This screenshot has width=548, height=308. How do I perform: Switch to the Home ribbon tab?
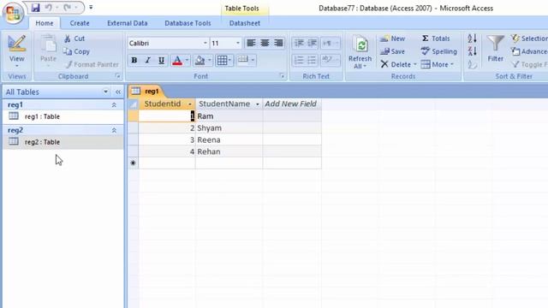[x=45, y=23]
